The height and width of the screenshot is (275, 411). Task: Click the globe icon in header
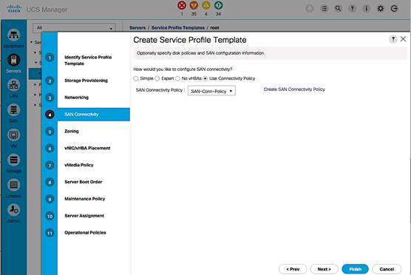310,9
